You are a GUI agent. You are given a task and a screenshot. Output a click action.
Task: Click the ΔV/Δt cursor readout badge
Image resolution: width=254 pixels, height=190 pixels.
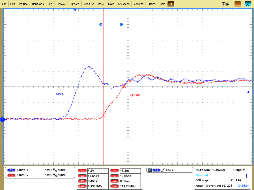[82, 187]
